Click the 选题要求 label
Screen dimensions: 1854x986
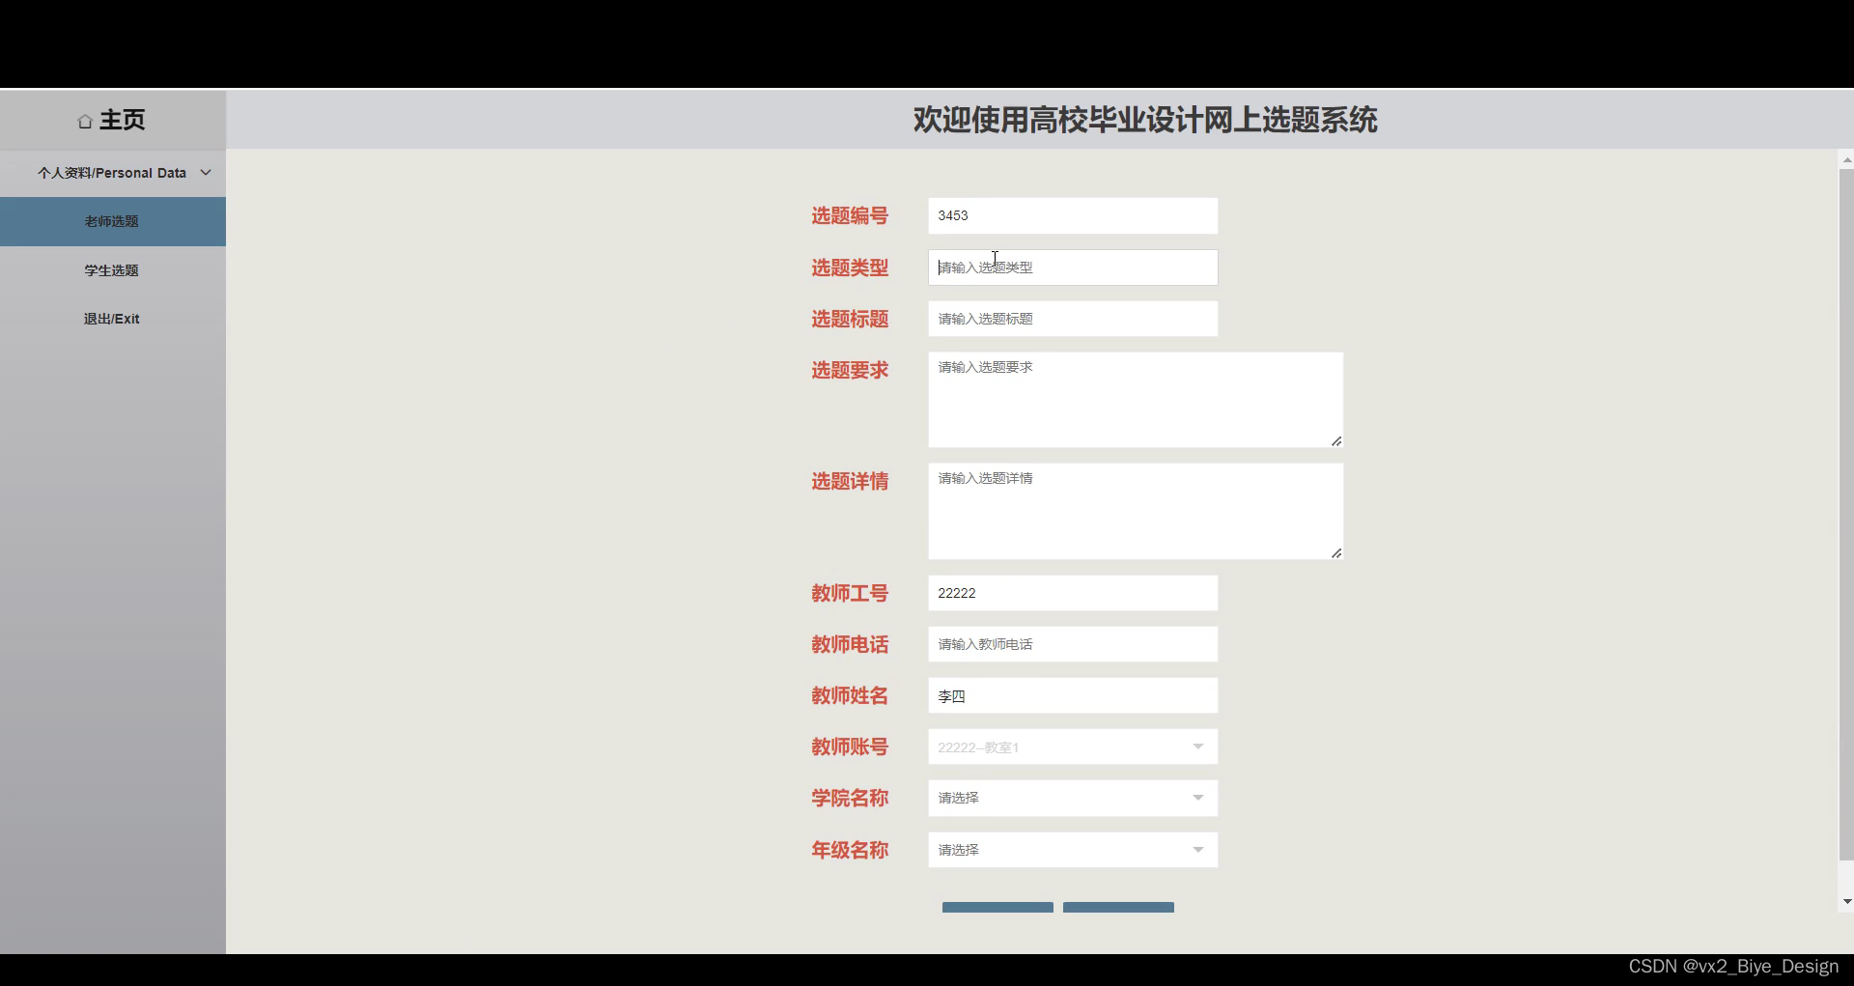pyautogui.click(x=850, y=370)
